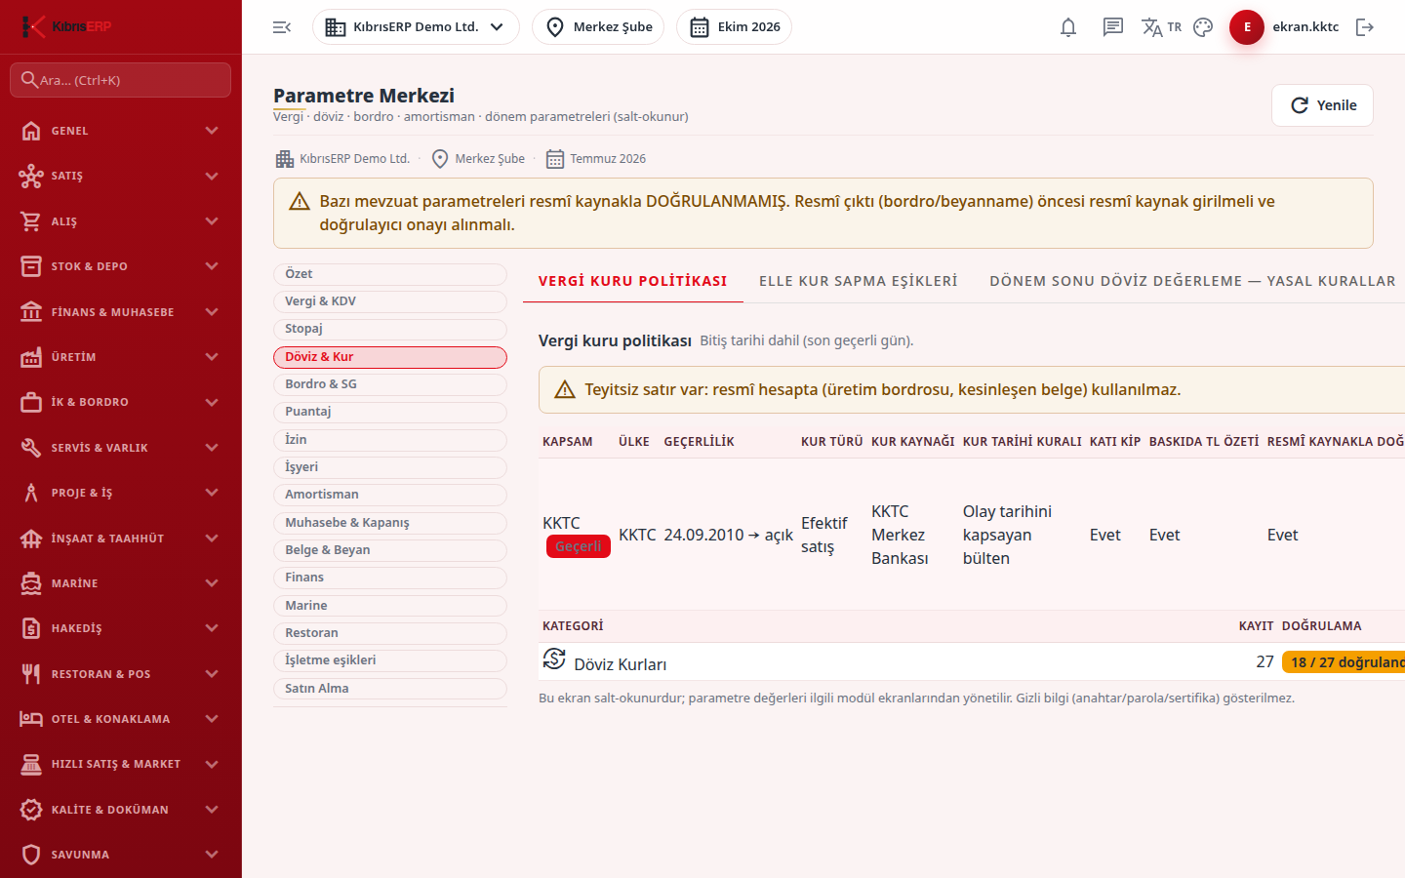
Task: Switch to Elle Kur Sapma Eşikleri tab
Action: 859,281
